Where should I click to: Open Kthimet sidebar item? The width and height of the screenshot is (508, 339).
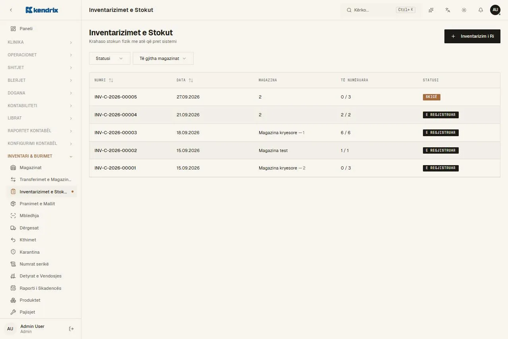point(41,240)
